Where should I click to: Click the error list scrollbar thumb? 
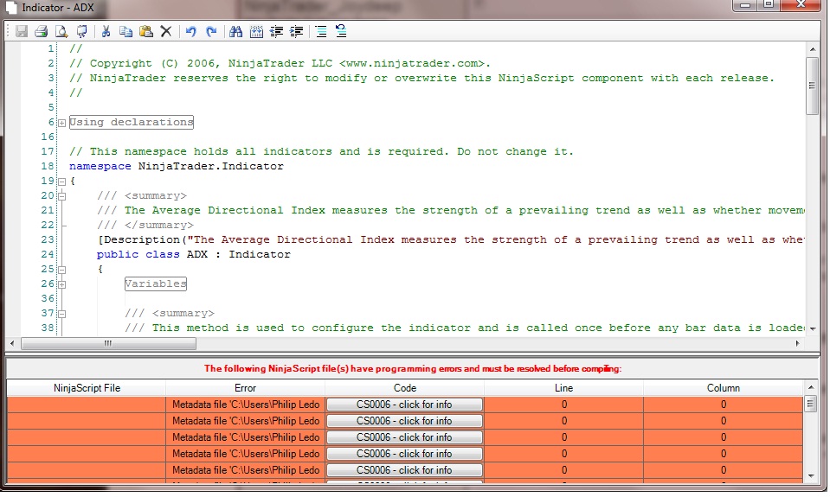pos(811,404)
